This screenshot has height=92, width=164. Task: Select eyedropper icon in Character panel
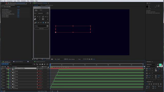click(158, 65)
